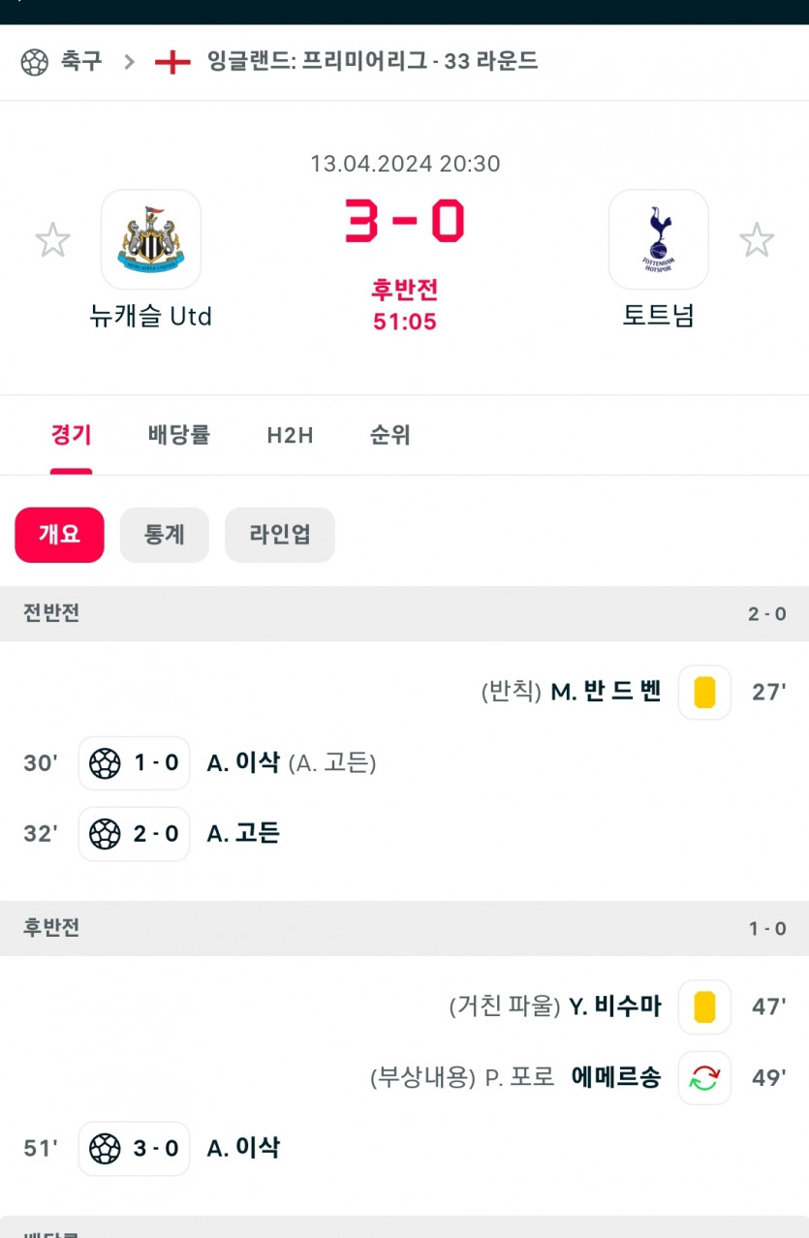
Task: Open the Tottenham Hotspur team crest
Action: point(659,239)
